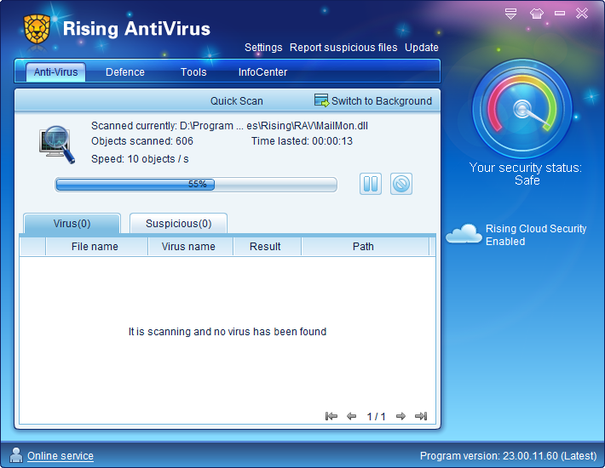Stop the quick scan with the cancel button
The image size is (605, 468).
click(x=400, y=184)
